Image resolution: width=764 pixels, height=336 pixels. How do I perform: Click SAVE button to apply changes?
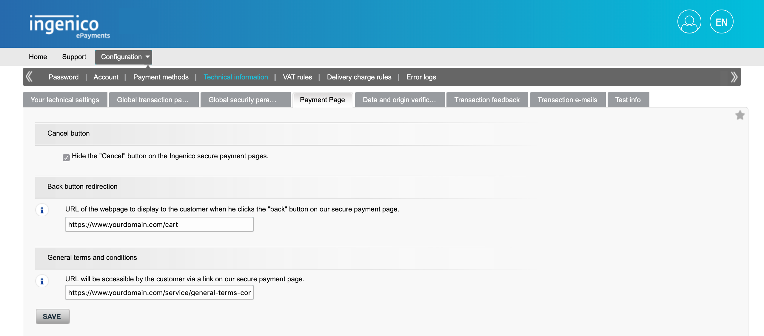(52, 316)
